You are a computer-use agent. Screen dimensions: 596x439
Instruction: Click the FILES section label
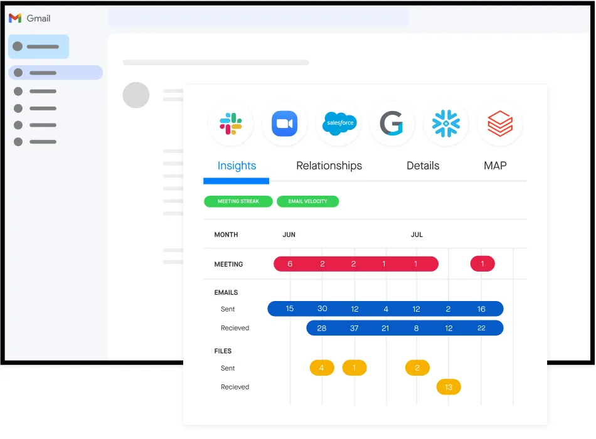(223, 351)
